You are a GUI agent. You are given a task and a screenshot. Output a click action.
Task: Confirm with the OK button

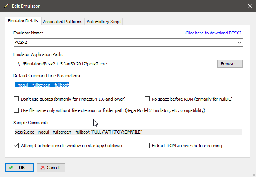click(20, 168)
